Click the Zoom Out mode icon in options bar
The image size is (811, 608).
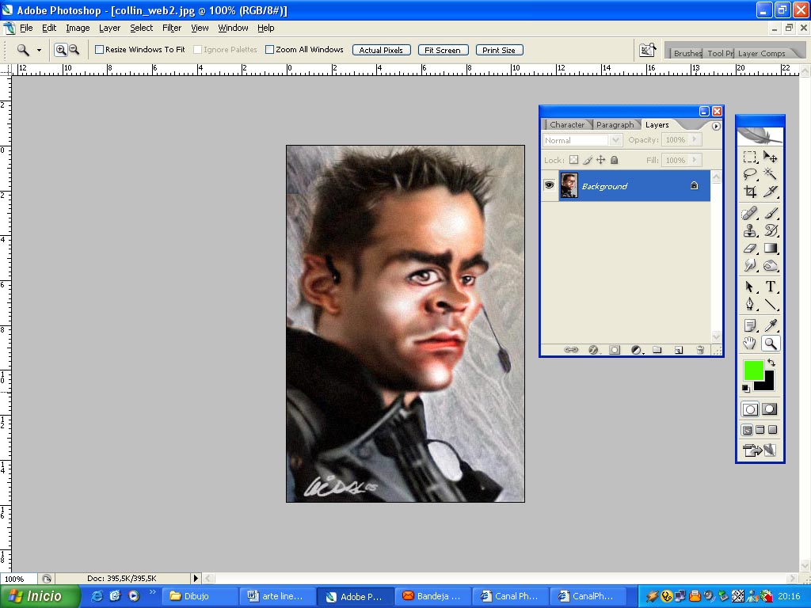74,50
